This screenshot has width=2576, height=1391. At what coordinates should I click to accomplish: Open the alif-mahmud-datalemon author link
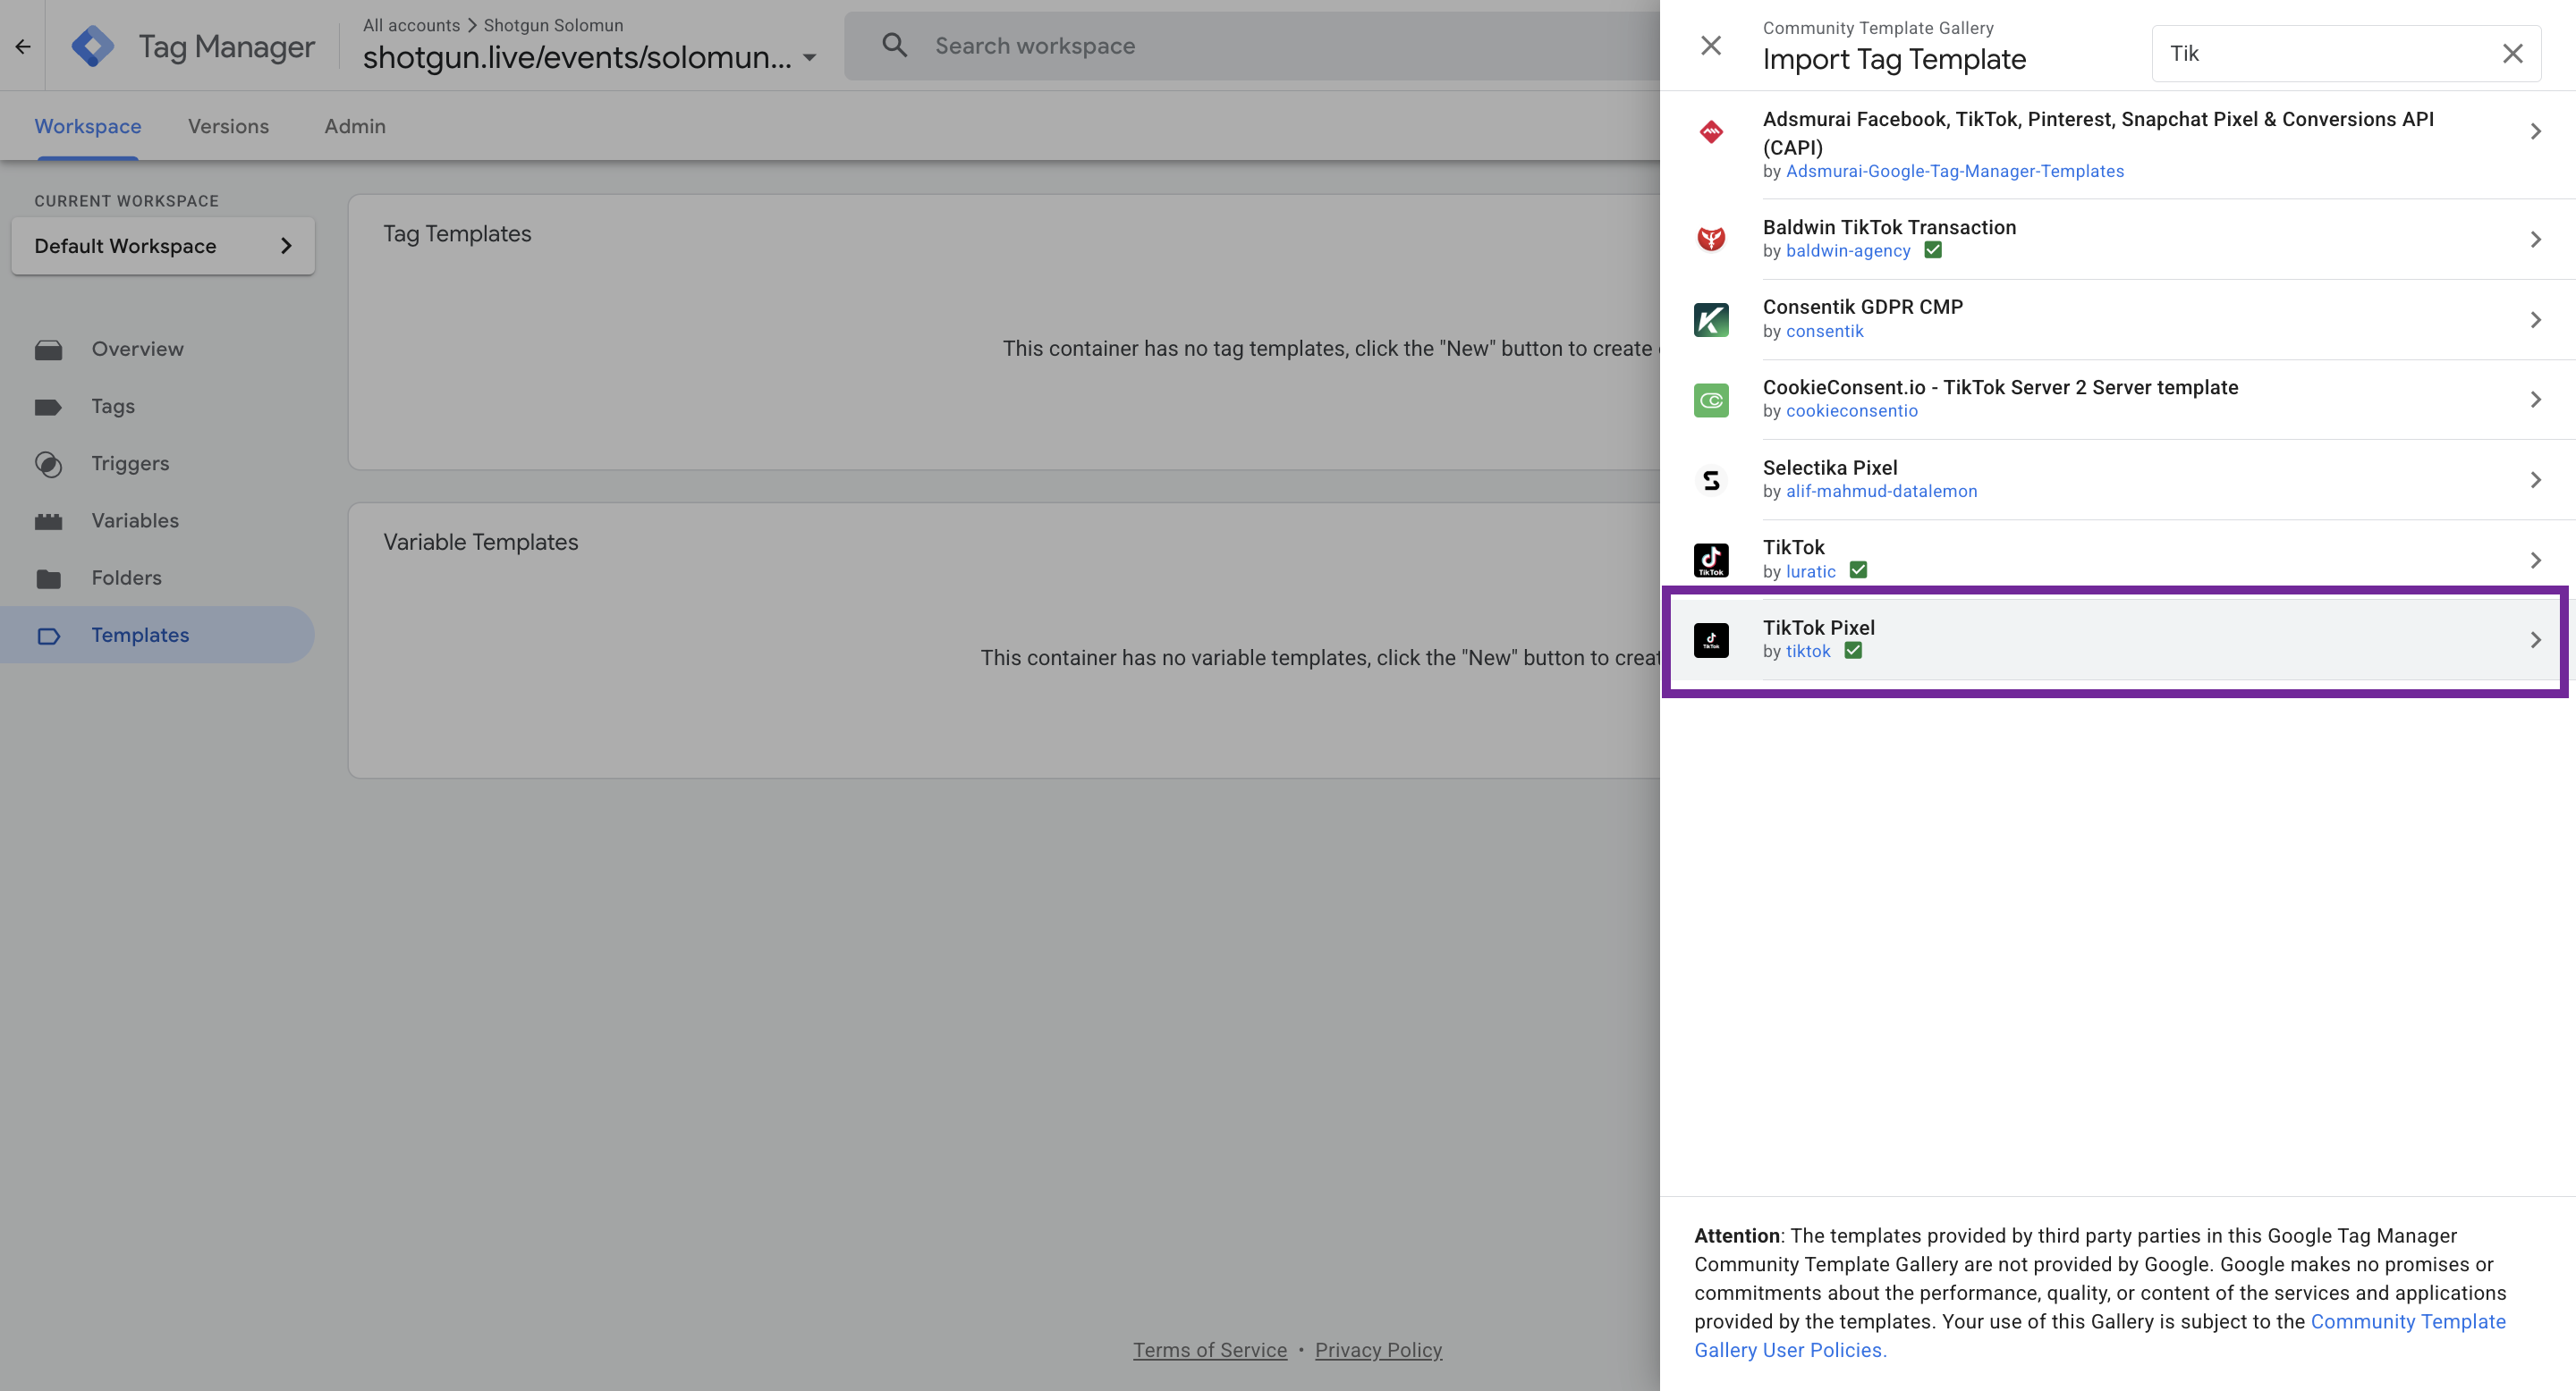tap(1881, 492)
